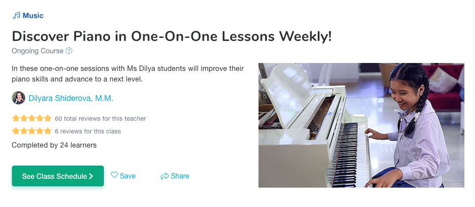
Task: Click the heart Save icon
Action: tap(114, 175)
